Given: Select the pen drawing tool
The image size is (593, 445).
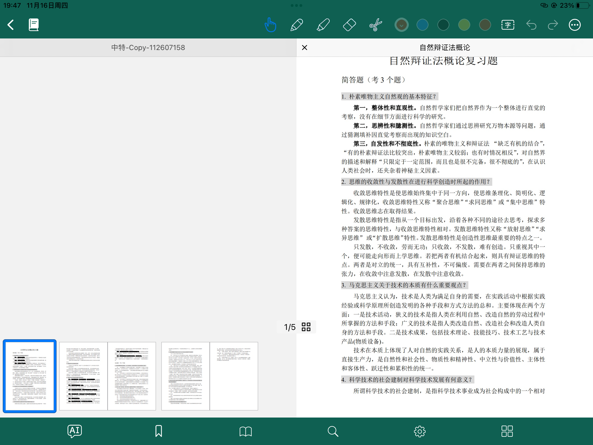Looking at the screenshot, I should 296,25.
